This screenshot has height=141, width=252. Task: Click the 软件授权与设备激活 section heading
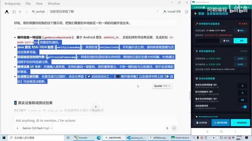coord(209,23)
